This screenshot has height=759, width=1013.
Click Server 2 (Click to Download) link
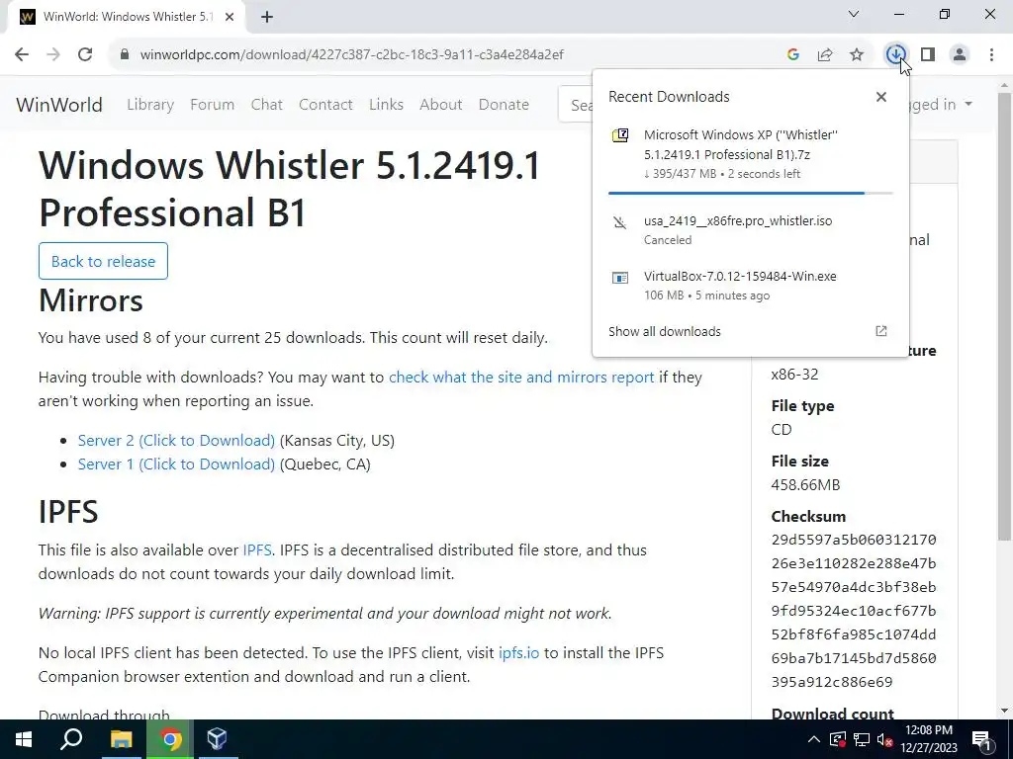point(176,440)
